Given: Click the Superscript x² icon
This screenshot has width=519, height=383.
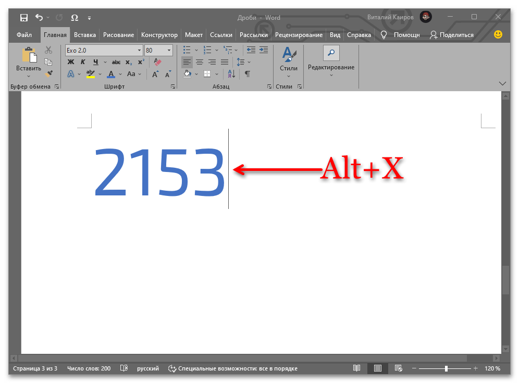Looking at the screenshot, I should click(x=141, y=62).
